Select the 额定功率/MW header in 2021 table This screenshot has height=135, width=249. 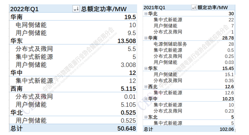click(x=213, y=8)
